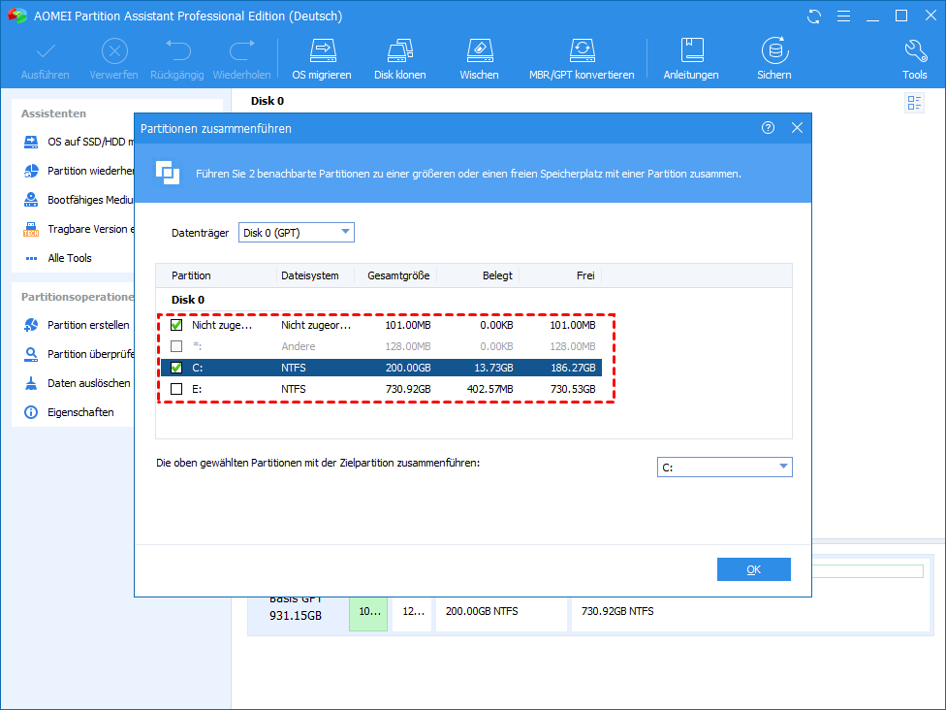The height and width of the screenshot is (710, 946).
Task: Toggle the disabled *: Andere partition checkbox
Action: pyautogui.click(x=176, y=346)
